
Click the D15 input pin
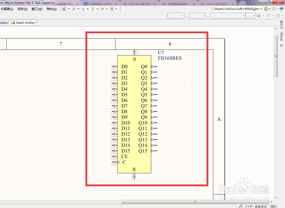click(x=115, y=151)
